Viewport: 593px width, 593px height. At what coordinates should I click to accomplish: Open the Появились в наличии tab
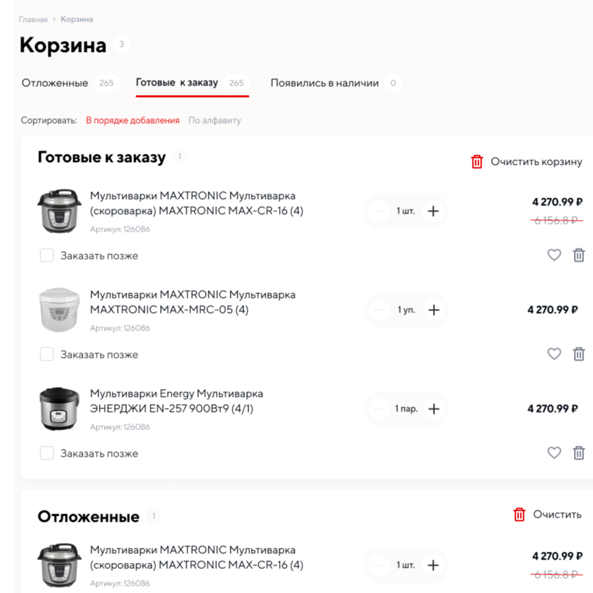324,83
